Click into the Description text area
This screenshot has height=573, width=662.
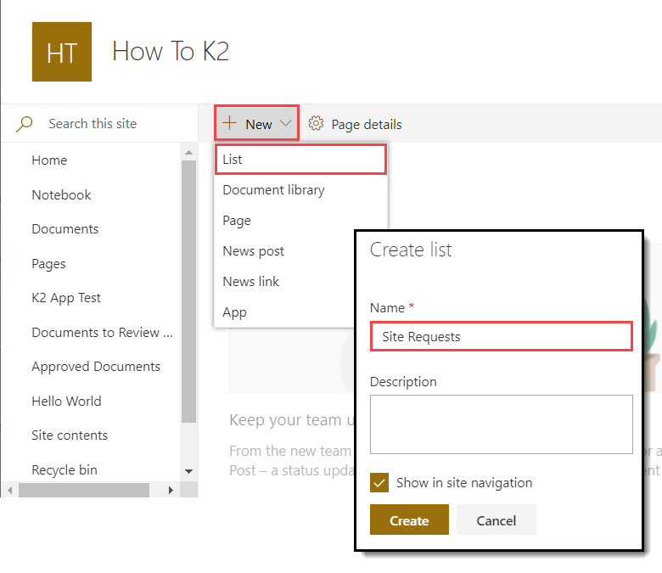(x=501, y=424)
